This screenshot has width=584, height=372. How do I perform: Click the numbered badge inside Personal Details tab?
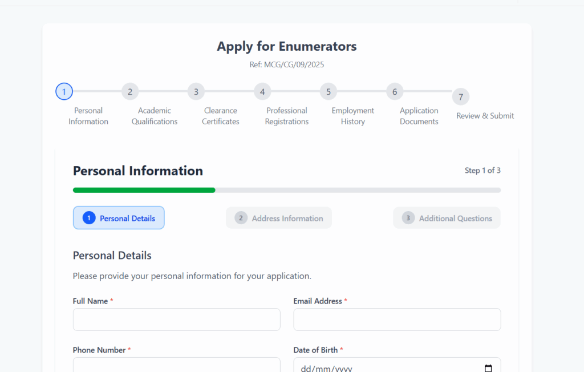pyautogui.click(x=88, y=218)
